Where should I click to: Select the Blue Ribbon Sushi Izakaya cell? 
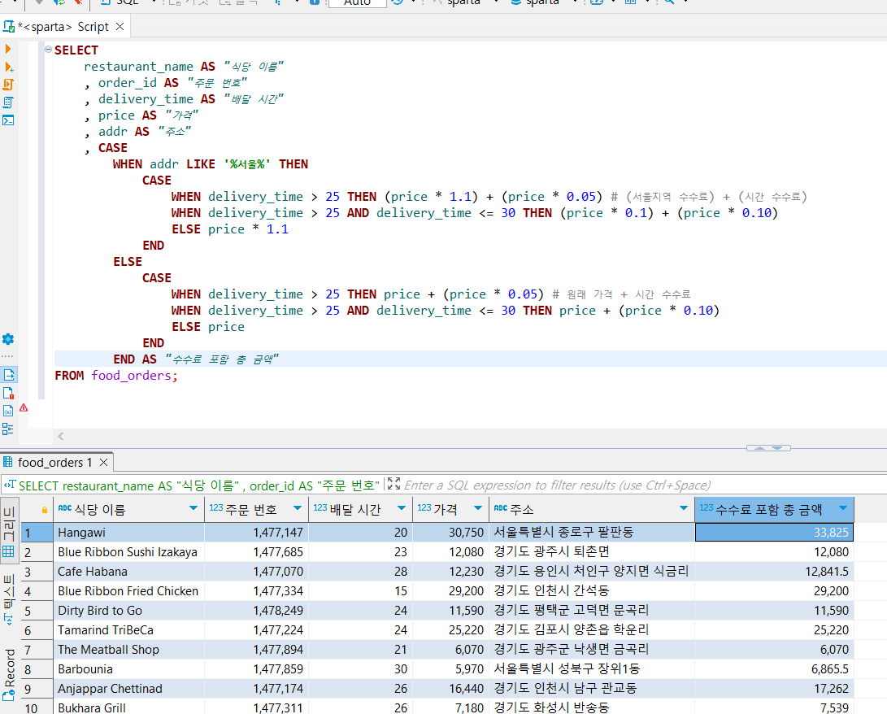click(129, 551)
